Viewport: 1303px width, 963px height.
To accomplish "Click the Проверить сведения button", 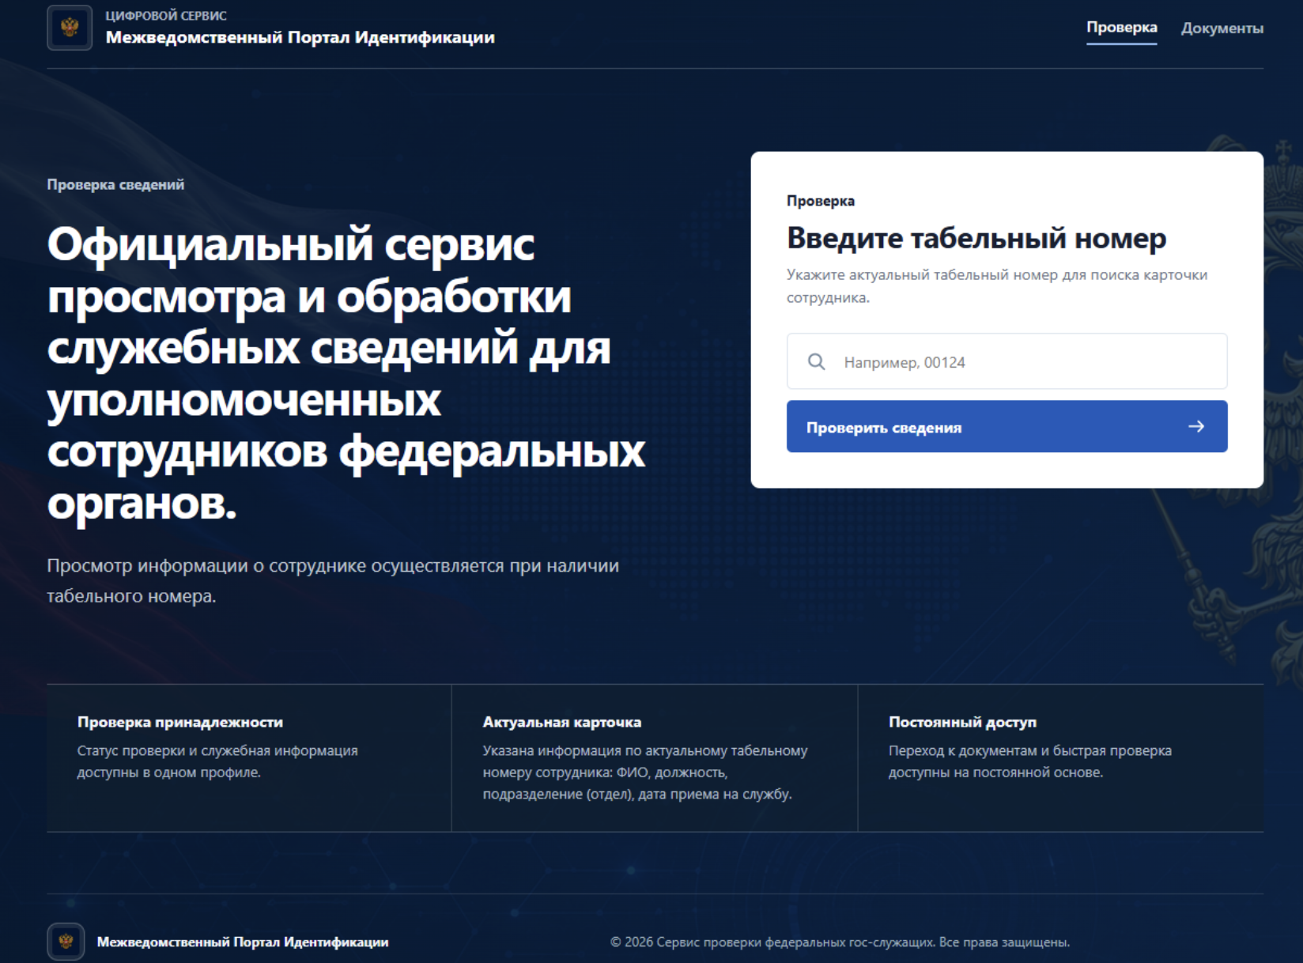I will (x=1007, y=427).
